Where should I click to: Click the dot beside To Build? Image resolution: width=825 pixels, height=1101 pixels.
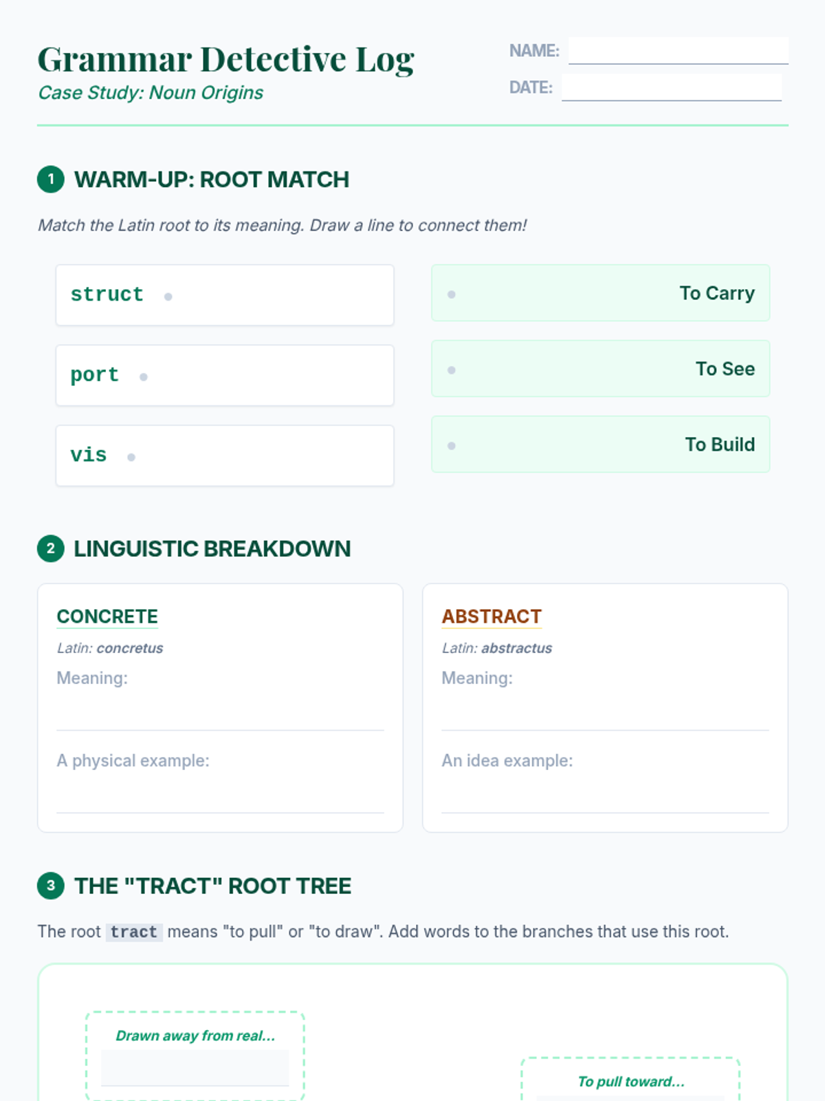pos(452,446)
